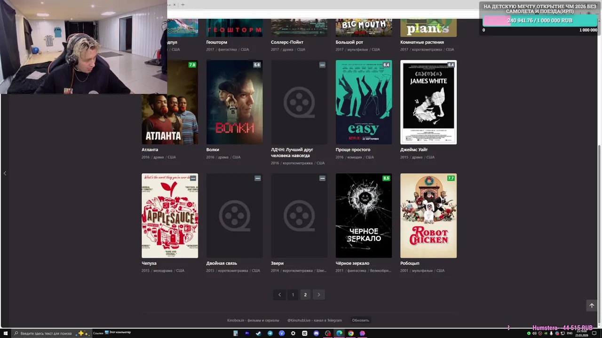Open the Соллерс-Пойнт title link
602x338 pixels.
[x=287, y=42]
